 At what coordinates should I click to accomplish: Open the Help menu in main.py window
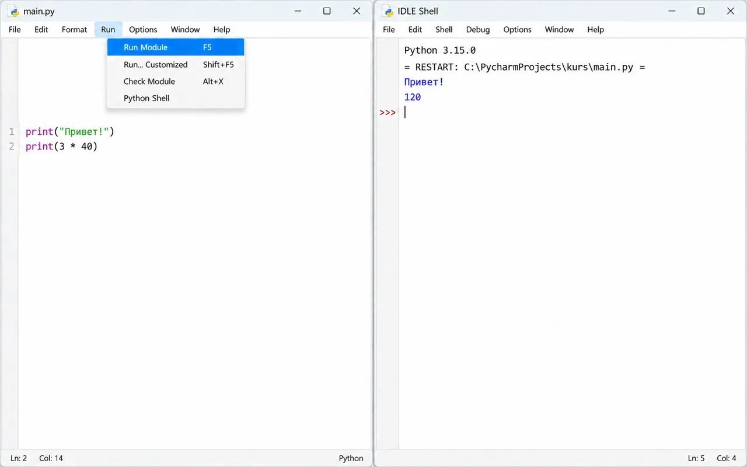[222, 30]
